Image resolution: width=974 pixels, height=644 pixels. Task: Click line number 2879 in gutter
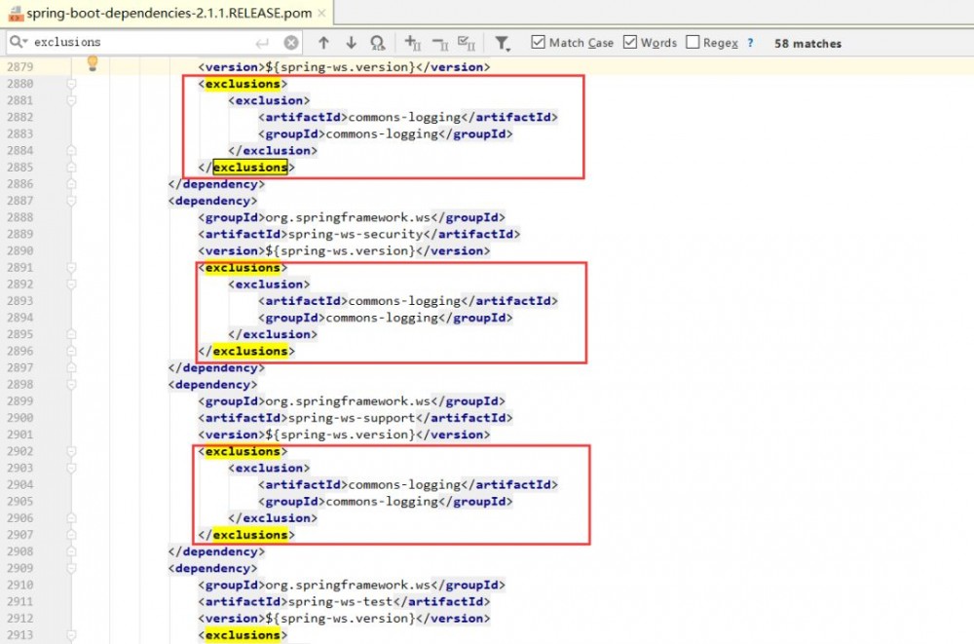[x=19, y=67]
